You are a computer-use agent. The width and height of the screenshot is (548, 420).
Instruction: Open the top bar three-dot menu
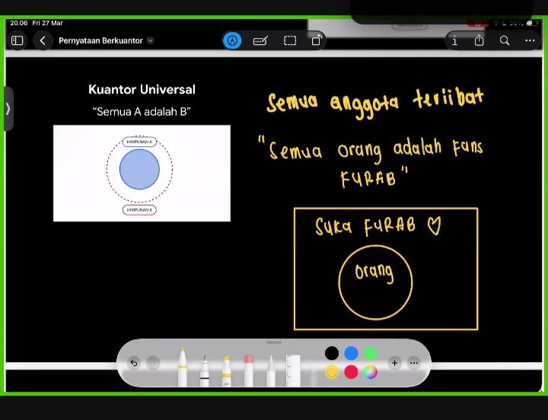530,40
